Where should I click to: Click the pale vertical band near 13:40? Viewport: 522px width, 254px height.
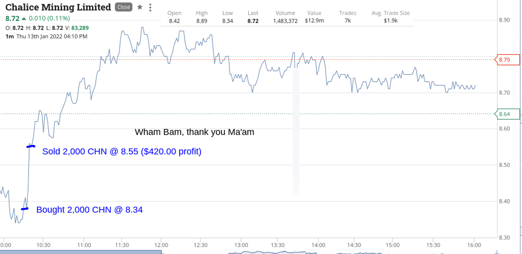(296, 130)
